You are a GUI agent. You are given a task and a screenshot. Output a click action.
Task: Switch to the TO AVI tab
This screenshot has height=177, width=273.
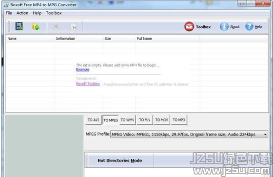click(x=93, y=120)
